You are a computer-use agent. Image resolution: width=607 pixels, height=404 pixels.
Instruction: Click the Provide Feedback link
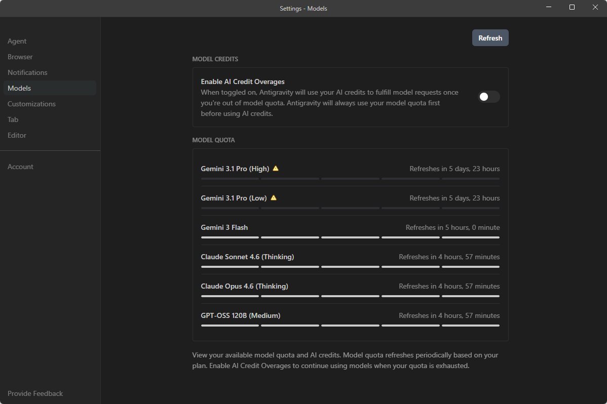pos(35,393)
